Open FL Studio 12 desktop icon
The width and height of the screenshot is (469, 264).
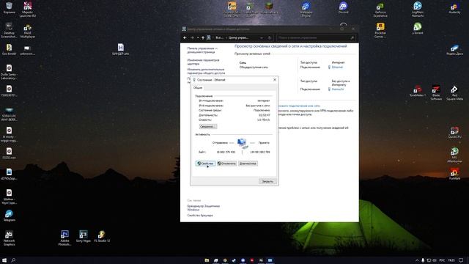(102, 236)
